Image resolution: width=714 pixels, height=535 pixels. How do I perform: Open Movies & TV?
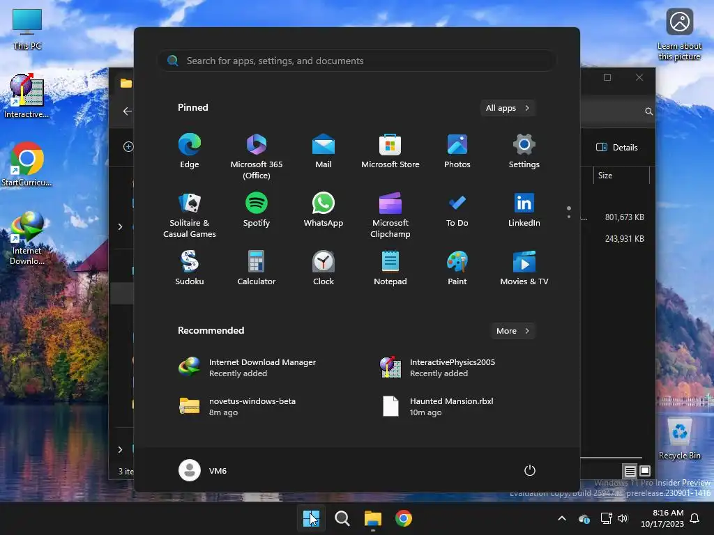tap(524, 268)
